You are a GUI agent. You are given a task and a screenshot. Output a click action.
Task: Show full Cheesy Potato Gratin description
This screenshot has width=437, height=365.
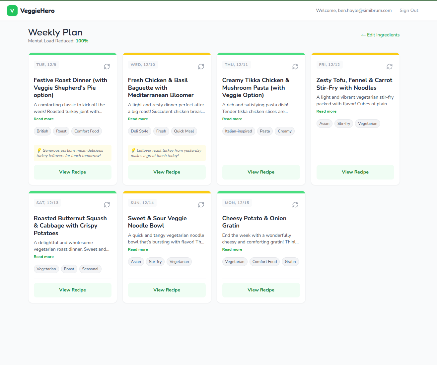(x=232, y=249)
